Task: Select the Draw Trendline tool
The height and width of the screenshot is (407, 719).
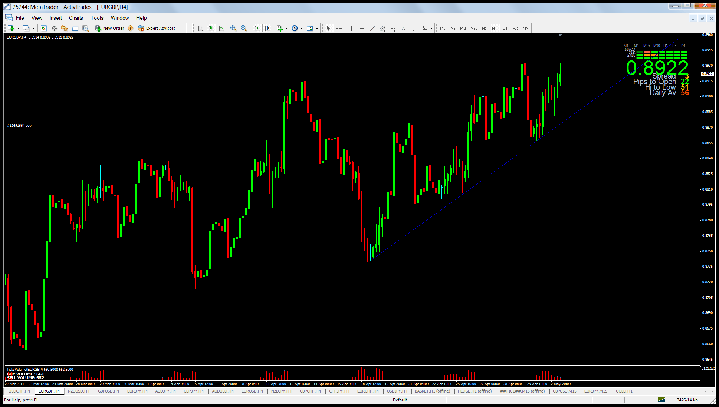Action: 372,28
